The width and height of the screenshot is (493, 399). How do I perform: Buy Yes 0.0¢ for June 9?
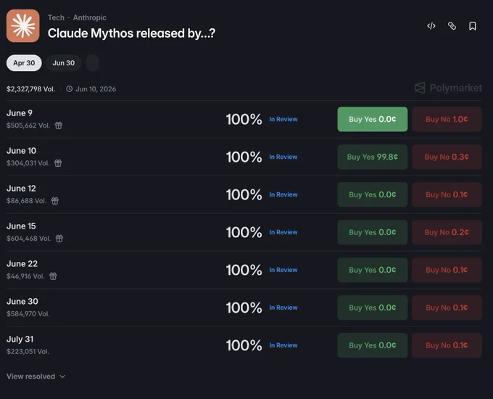click(372, 119)
